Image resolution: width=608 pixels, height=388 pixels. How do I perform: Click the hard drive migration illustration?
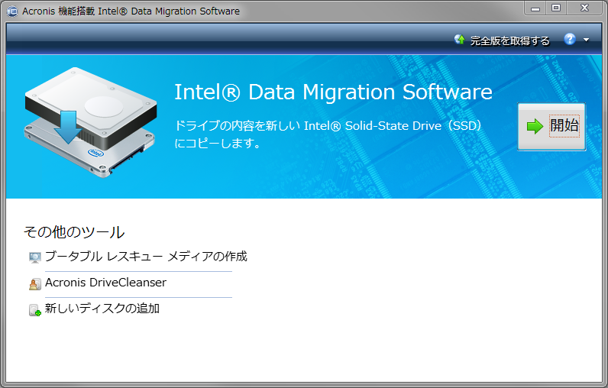click(x=90, y=122)
